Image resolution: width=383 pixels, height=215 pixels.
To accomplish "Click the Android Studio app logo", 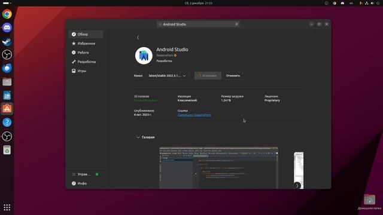I will point(144,56).
